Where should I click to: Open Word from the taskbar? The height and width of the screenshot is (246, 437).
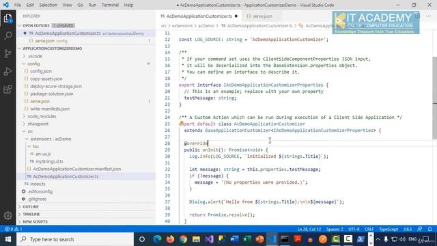pyautogui.click(x=234, y=239)
